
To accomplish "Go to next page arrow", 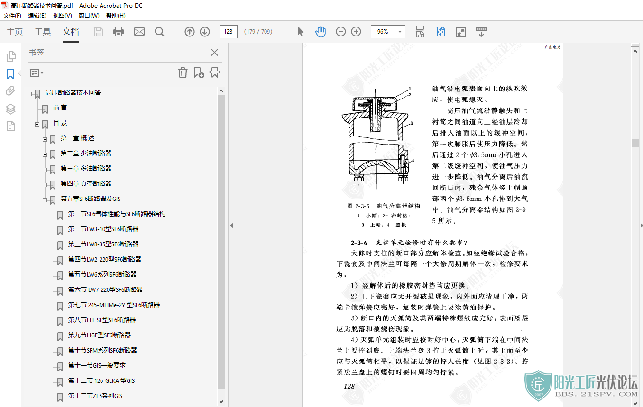I will pos(205,32).
